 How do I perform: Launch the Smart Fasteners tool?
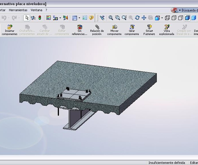tap(149, 30)
